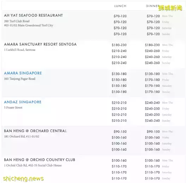Select the Dinner column header
The height and width of the screenshot is (183, 186).
152,6
